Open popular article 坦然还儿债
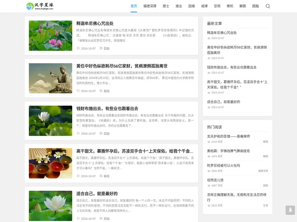Screen dimensions: 297x222 [215, 180]
